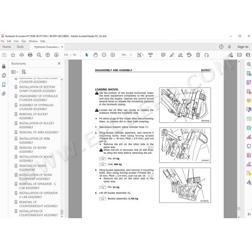
Task: Open Protect shield tool in right pane
Action: point(249,146)
